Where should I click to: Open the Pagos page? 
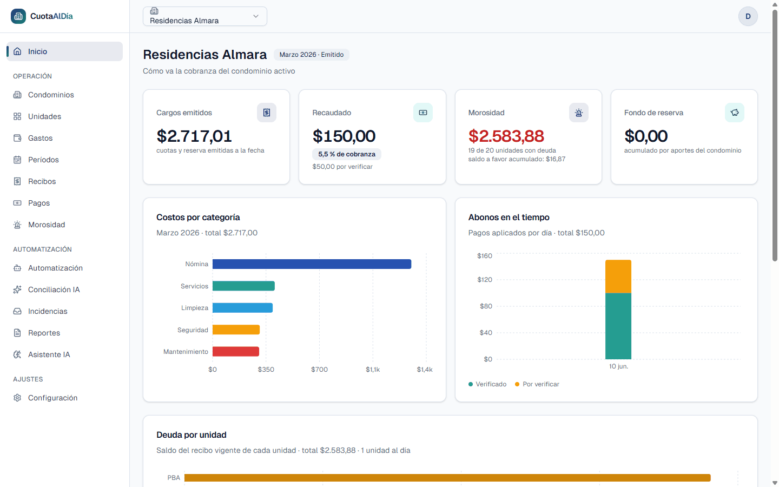(x=64, y=203)
